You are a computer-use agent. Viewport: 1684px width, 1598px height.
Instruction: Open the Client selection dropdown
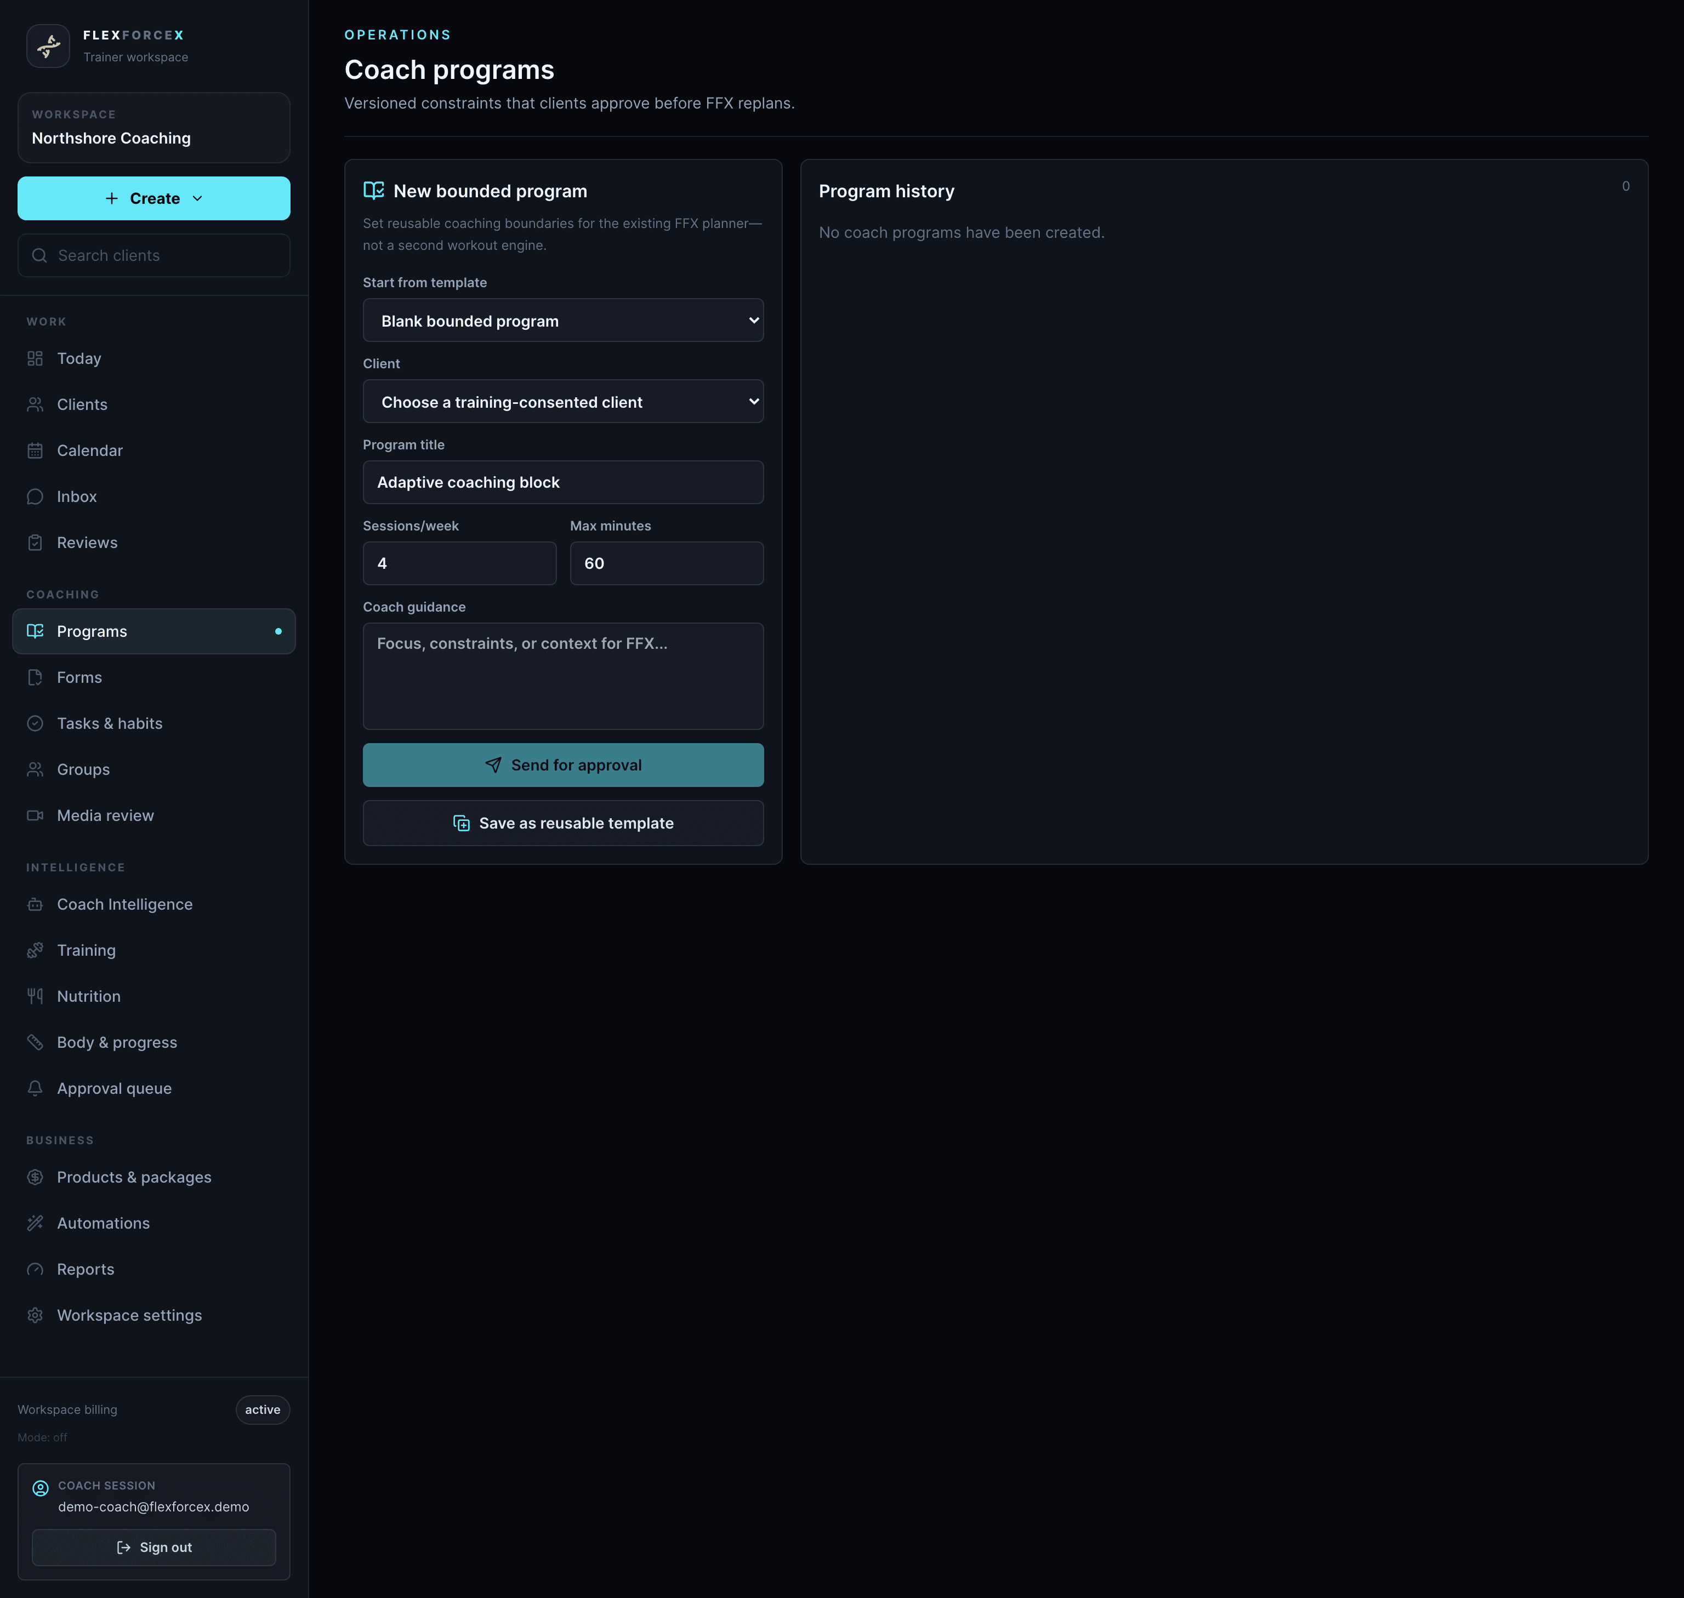[564, 401]
